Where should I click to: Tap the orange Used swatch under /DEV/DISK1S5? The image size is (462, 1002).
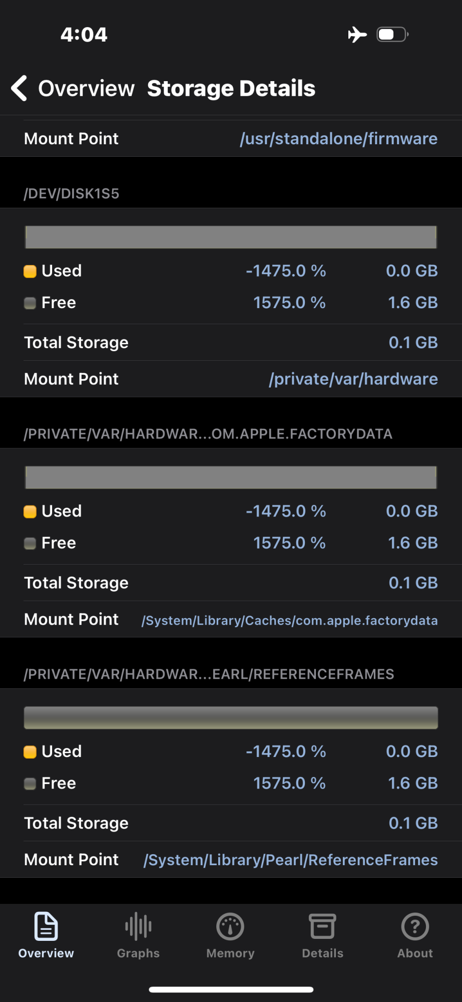tap(30, 272)
